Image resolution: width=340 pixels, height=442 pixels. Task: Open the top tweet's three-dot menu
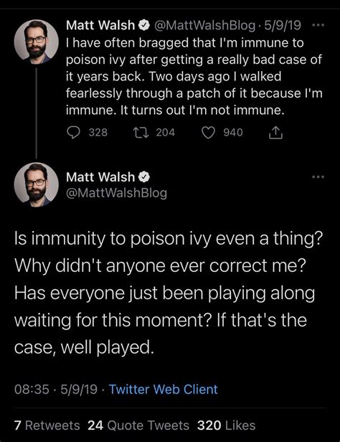click(318, 25)
